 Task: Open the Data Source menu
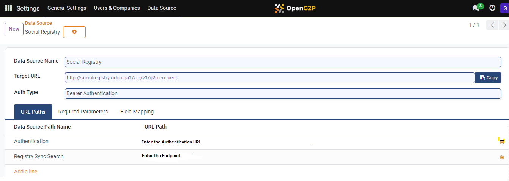click(162, 8)
